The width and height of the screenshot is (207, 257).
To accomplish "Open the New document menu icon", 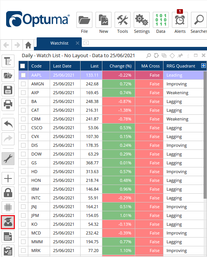I will 103,20.
